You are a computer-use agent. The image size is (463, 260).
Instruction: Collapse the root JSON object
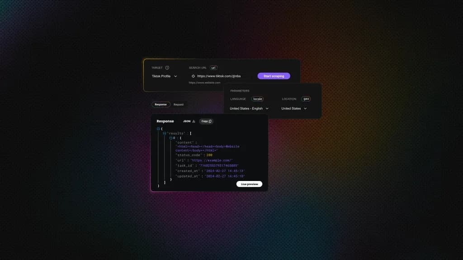(x=158, y=129)
